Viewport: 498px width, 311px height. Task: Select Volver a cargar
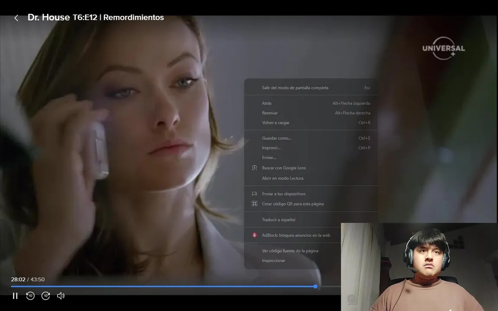pos(311,123)
